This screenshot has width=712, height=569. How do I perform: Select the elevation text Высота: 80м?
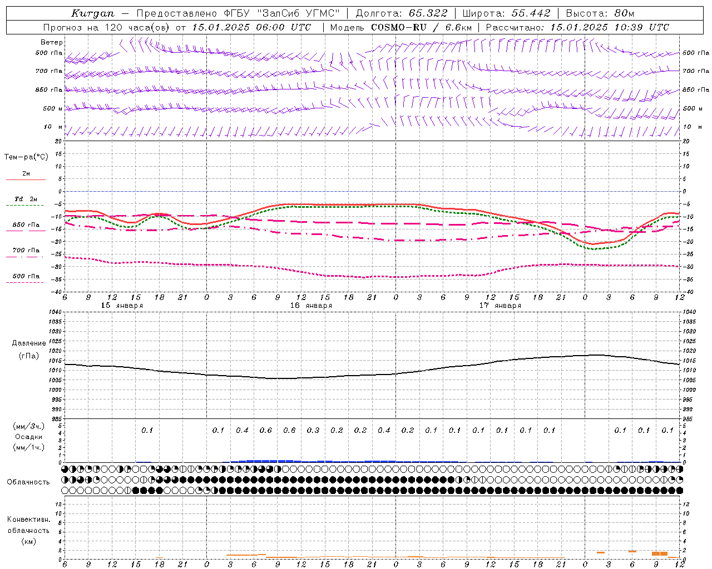coord(600,13)
